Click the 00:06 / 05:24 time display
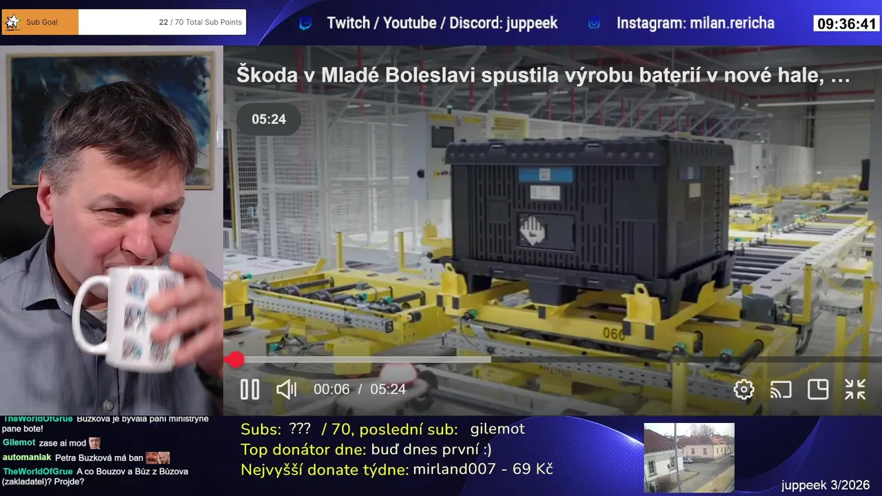The image size is (882, 496). pos(360,389)
